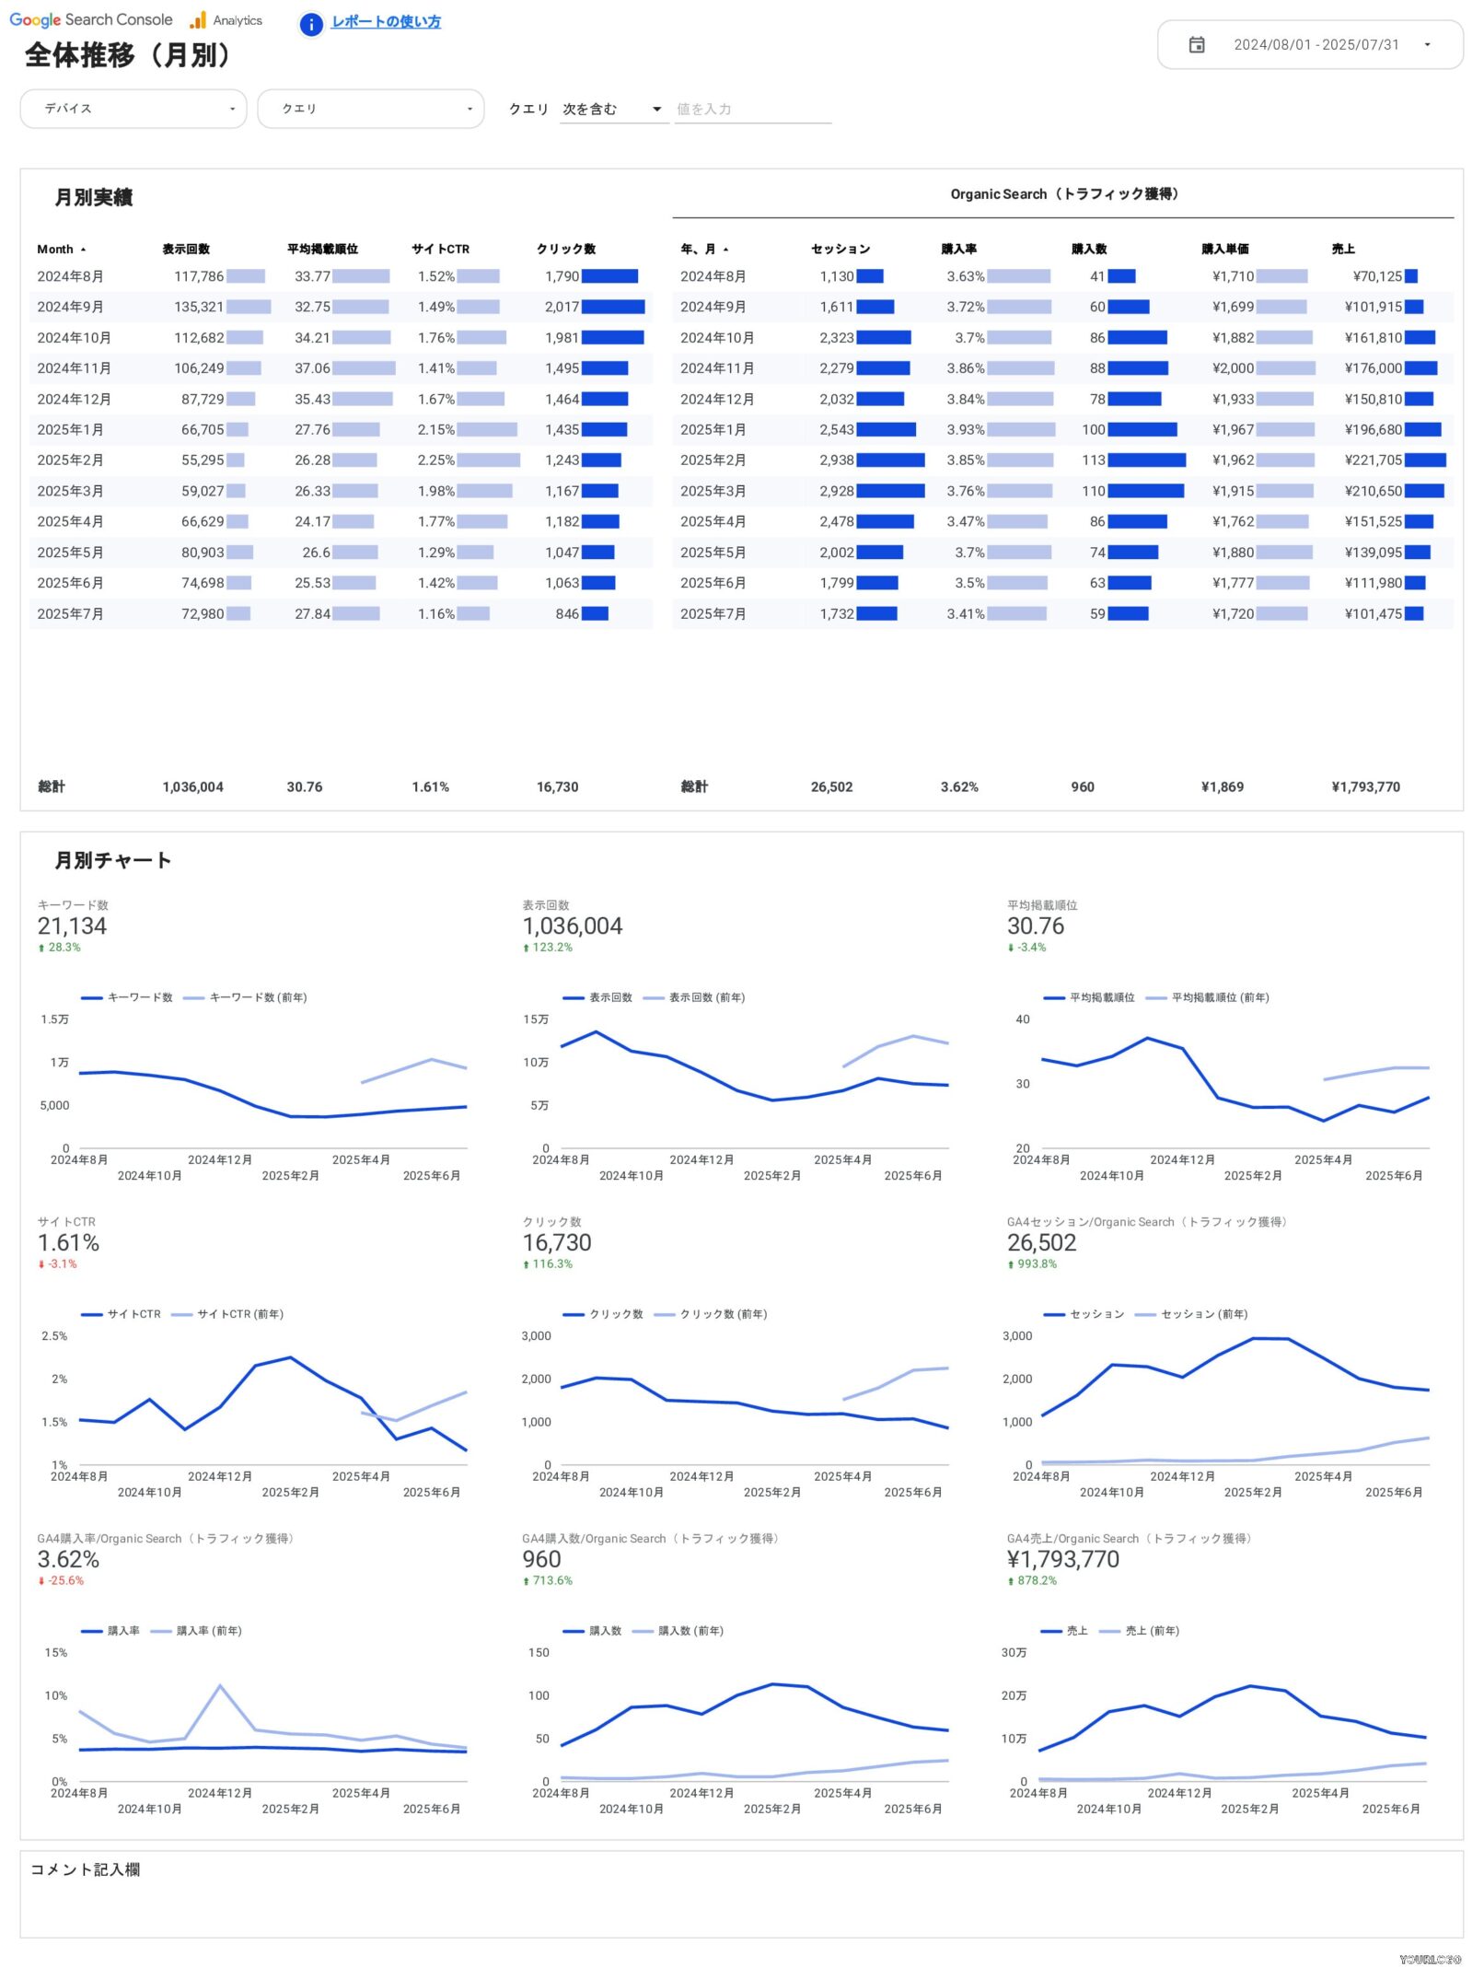Click the Google Search Console logo
Screen dimensions: 1484x1979
(90, 20)
